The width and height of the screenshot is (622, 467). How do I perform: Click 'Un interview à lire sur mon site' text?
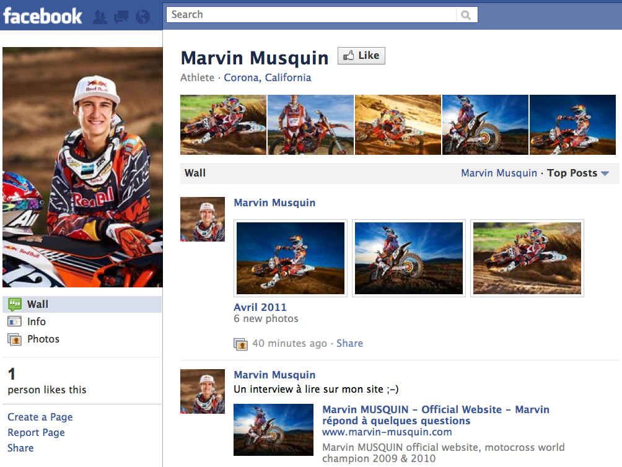pos(316,390)
